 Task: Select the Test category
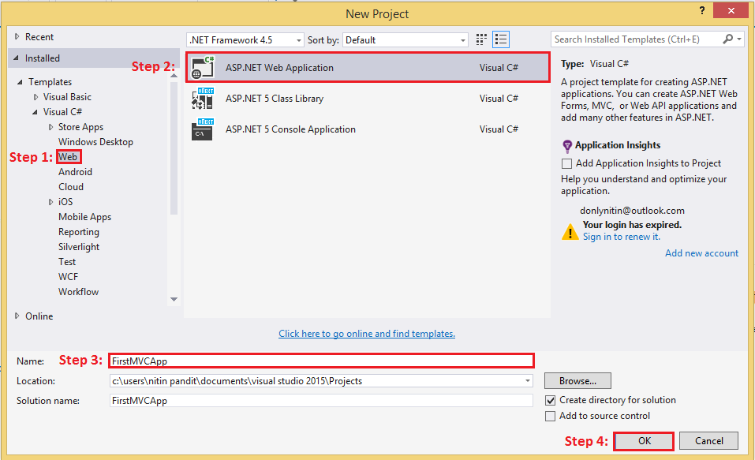(x=67, y=261)
